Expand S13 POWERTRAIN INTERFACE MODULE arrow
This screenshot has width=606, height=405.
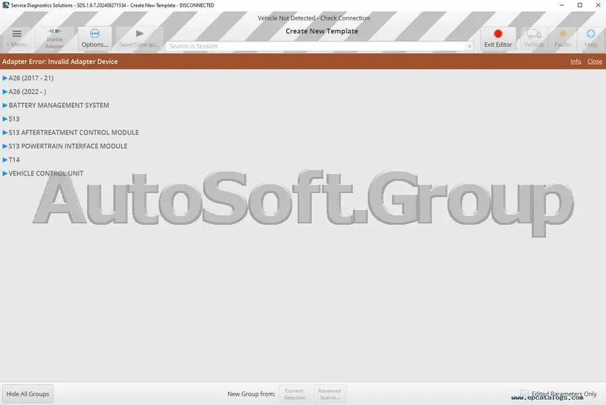tap(5, 146)
